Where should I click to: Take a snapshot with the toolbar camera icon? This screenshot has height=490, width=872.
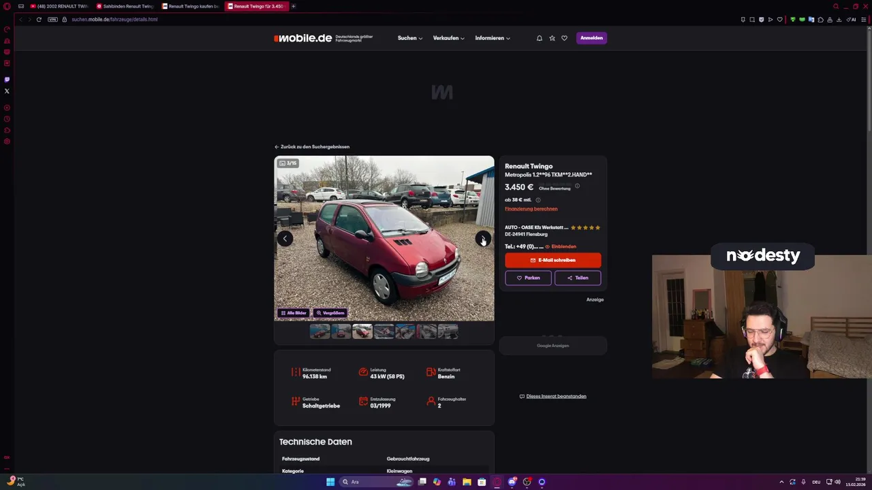coord(752,19)
